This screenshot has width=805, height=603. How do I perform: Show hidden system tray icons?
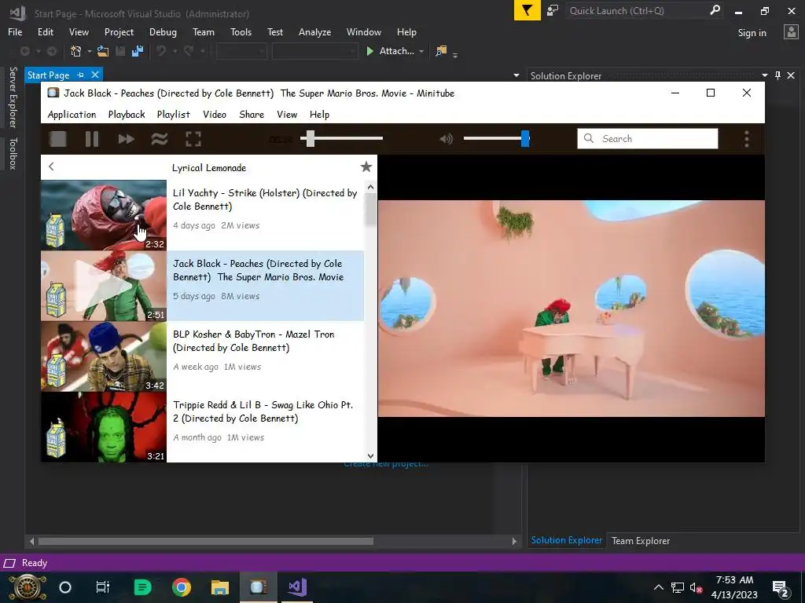click(x=659, y=587)
